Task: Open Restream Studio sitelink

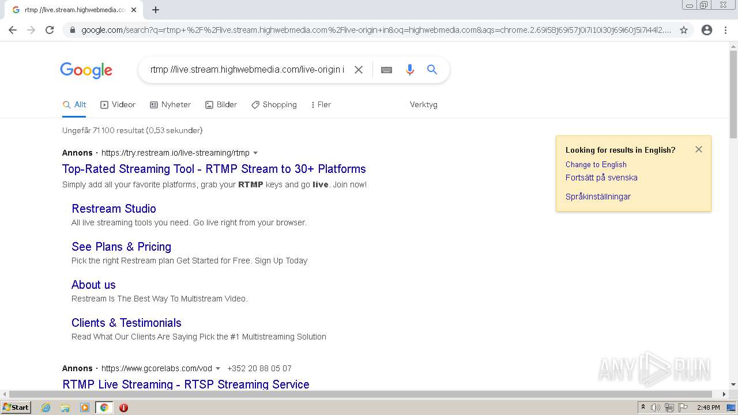Action: (x=114, y=209)
